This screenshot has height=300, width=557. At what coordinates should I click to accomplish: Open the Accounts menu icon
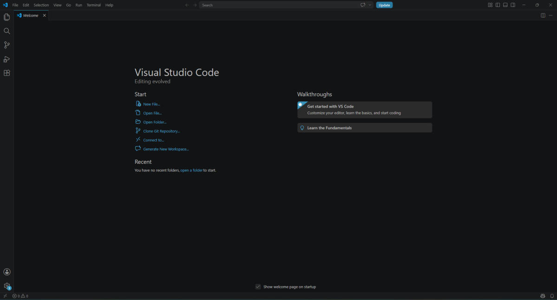7,272
